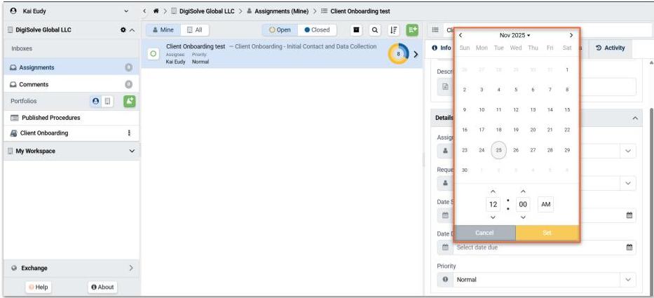Open Kai Eudy user dropdown
The height and width of the screenshot is (298, 654).
click(126, 11)
